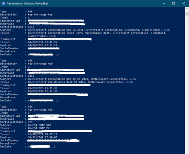
Task: Click the issuer 'CN=MSI SHIP PK'
Action: 39,128
